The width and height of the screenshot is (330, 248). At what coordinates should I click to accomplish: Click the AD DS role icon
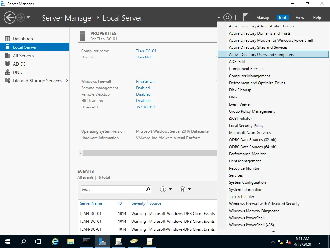(8, 64)
